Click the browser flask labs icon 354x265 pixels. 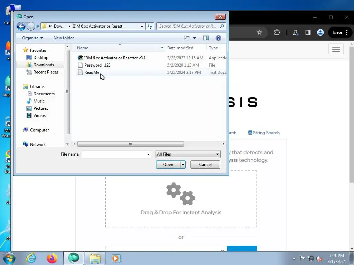click(295, 32)
